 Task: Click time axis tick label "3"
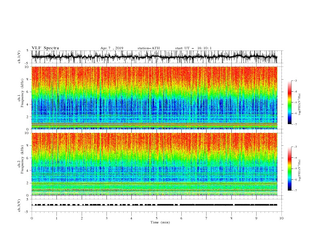pyautogui.click(x=106, y=218)
